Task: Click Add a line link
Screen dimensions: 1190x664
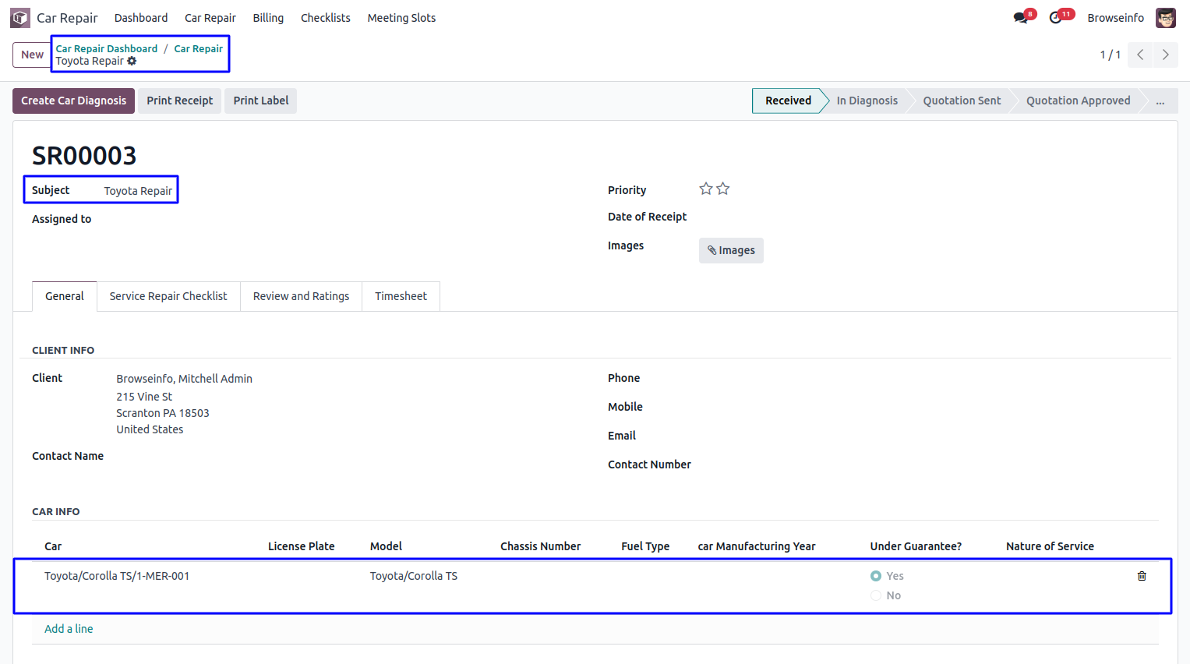Action: tap(69, 629)
